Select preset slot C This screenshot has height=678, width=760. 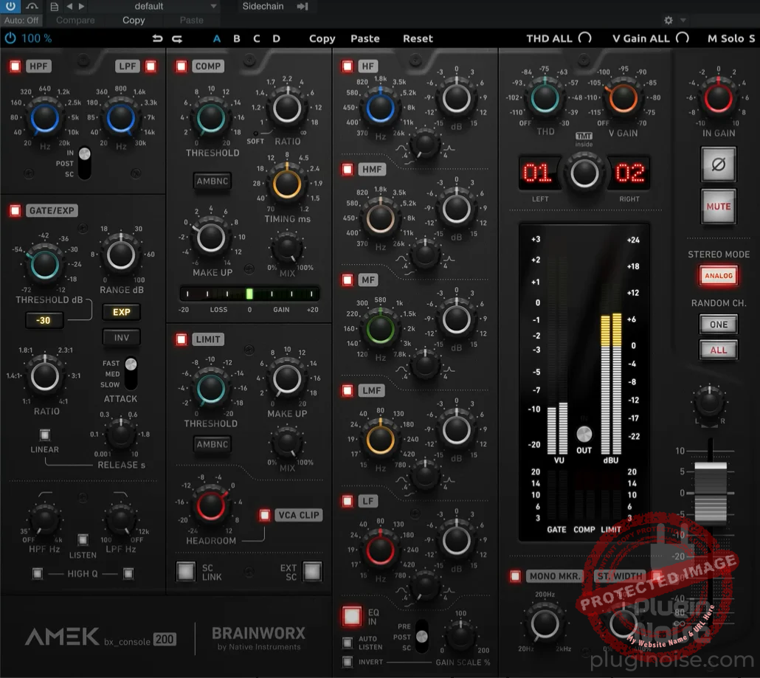pos(256,38)
